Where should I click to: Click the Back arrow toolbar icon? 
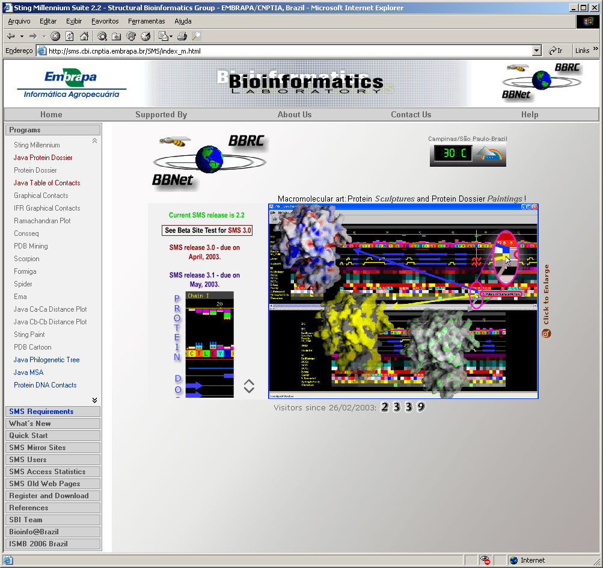click(11, 36)
